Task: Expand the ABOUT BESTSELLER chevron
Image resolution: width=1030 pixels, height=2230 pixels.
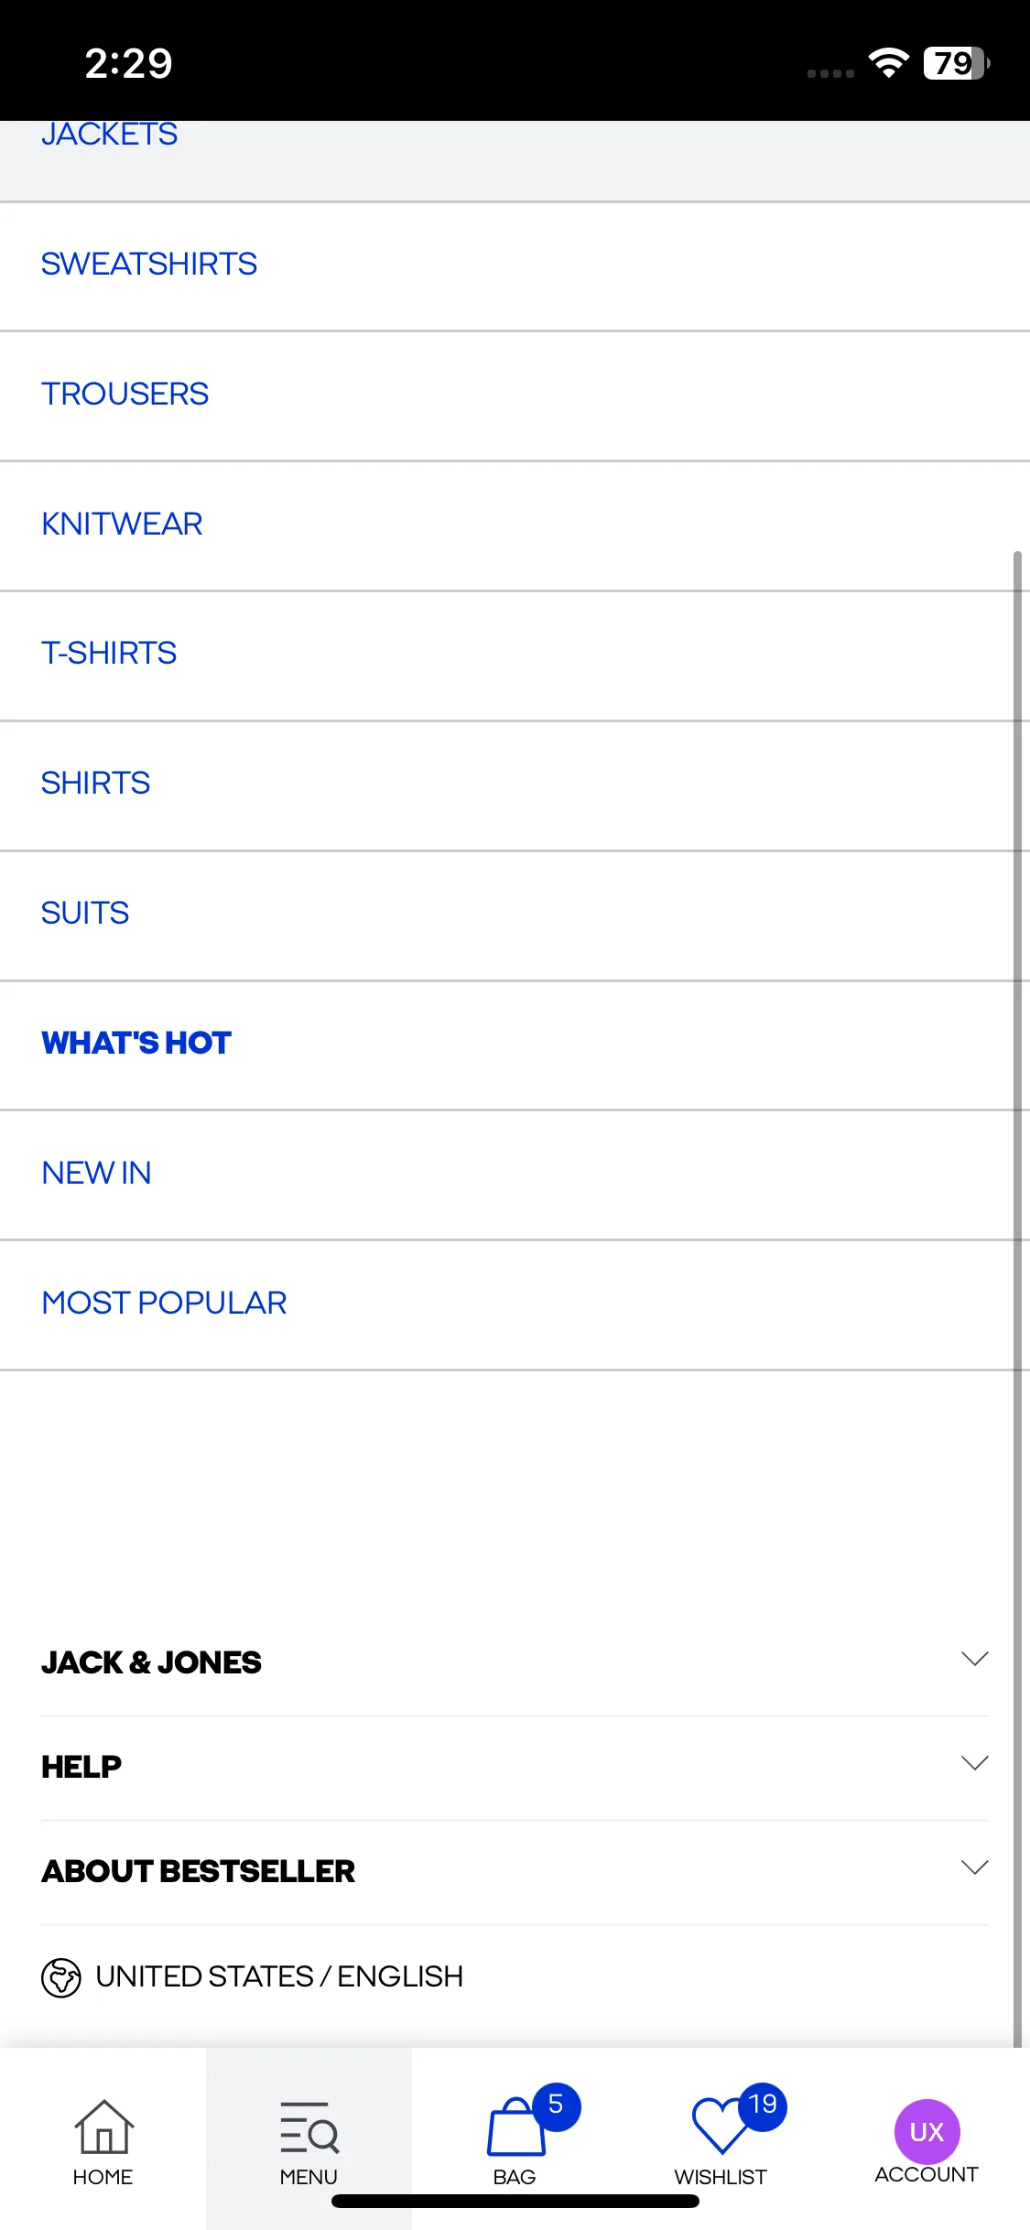Action: (974, 1867)
